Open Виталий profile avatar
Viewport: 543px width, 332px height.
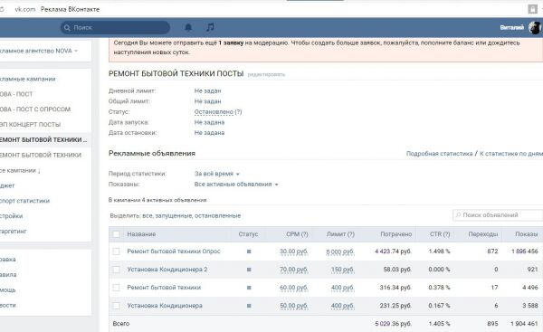[x=535, y=28]
